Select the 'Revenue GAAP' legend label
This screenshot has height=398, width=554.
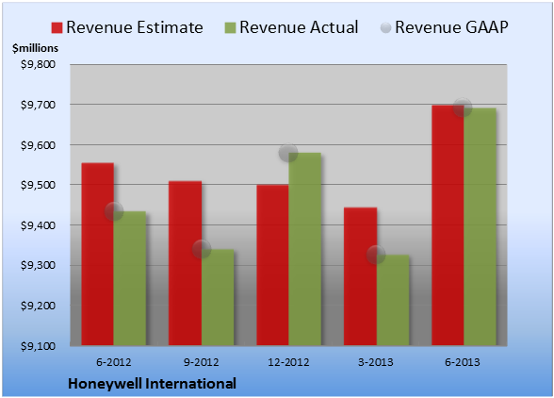click(x=451, y=27)
